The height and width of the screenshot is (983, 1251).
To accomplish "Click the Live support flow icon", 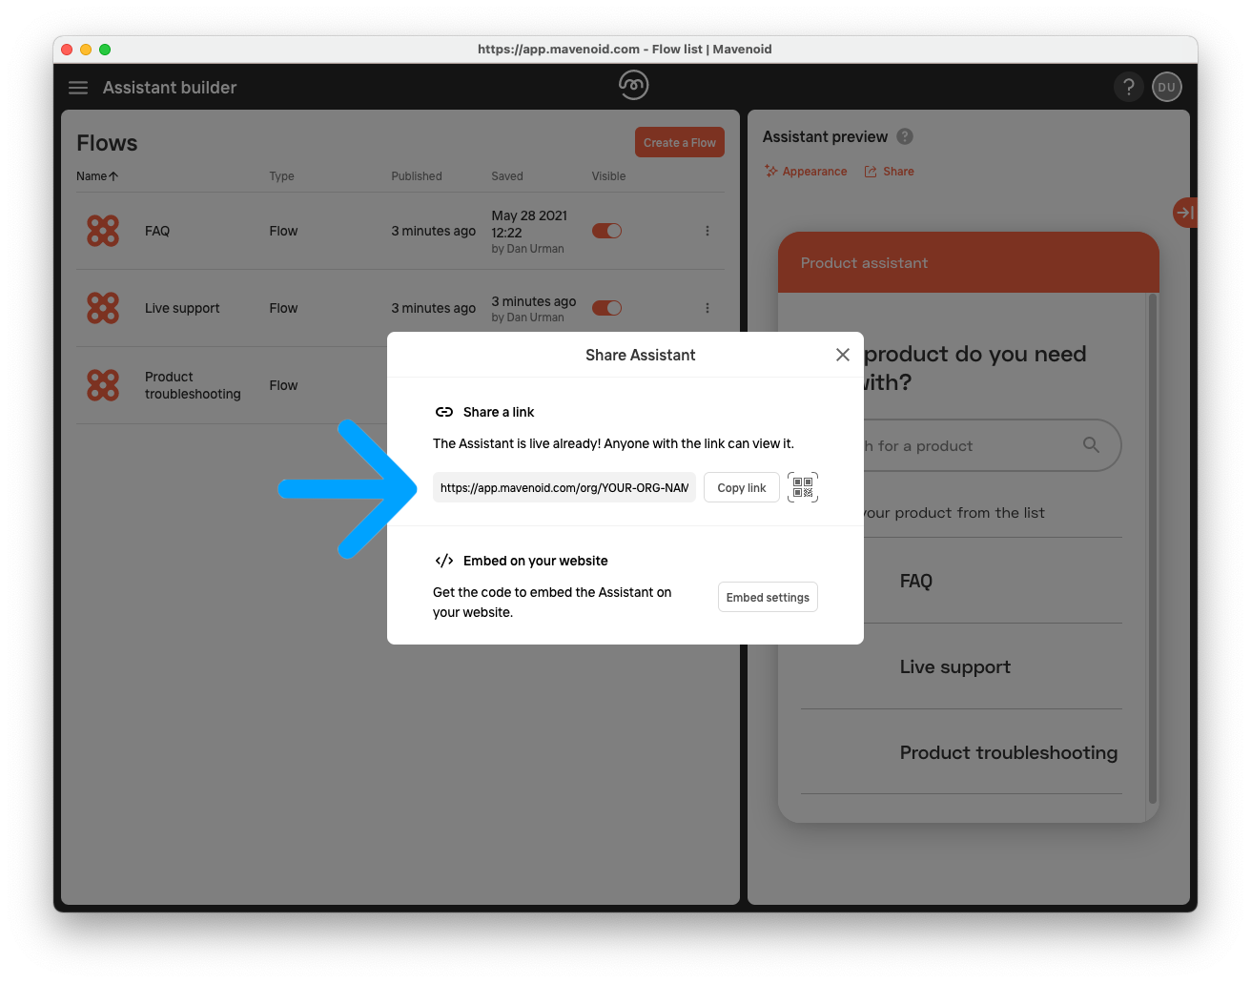I will click(103, 308).
